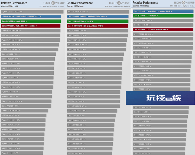Viewport: 195px width, 155px height.
Task: Select the 'Ryzen 7 7800X3D: 99.6 %' bar
Action: point(163,34)
